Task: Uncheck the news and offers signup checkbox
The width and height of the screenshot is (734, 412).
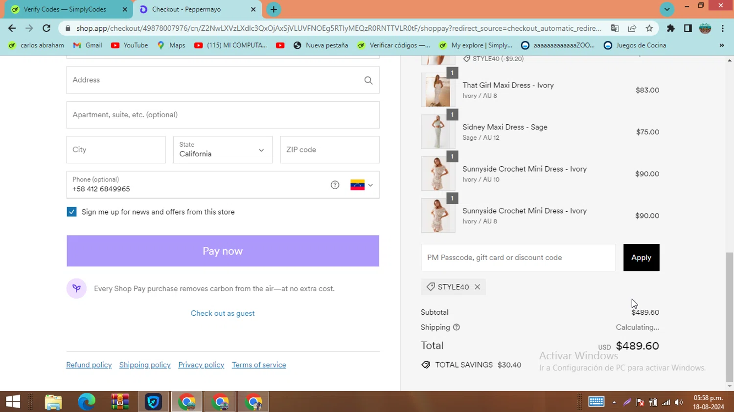Action: pyautogui.click(x=71, y=212)
